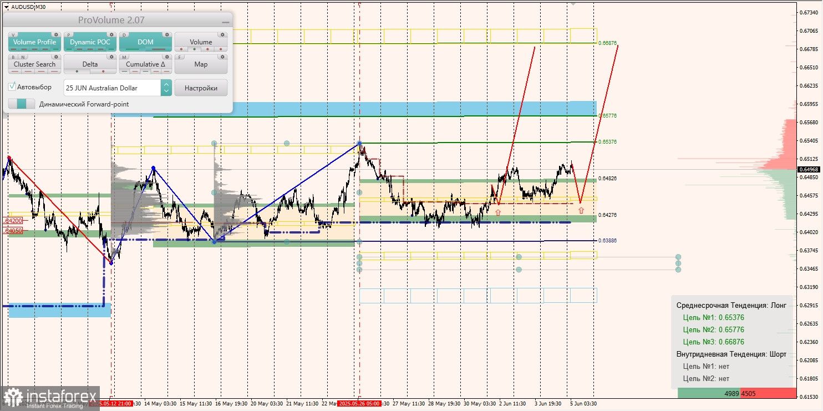This screenshot has width=823, height=411.
Task: Toggle the Cluster Search indicator
Action: [34, 64]
